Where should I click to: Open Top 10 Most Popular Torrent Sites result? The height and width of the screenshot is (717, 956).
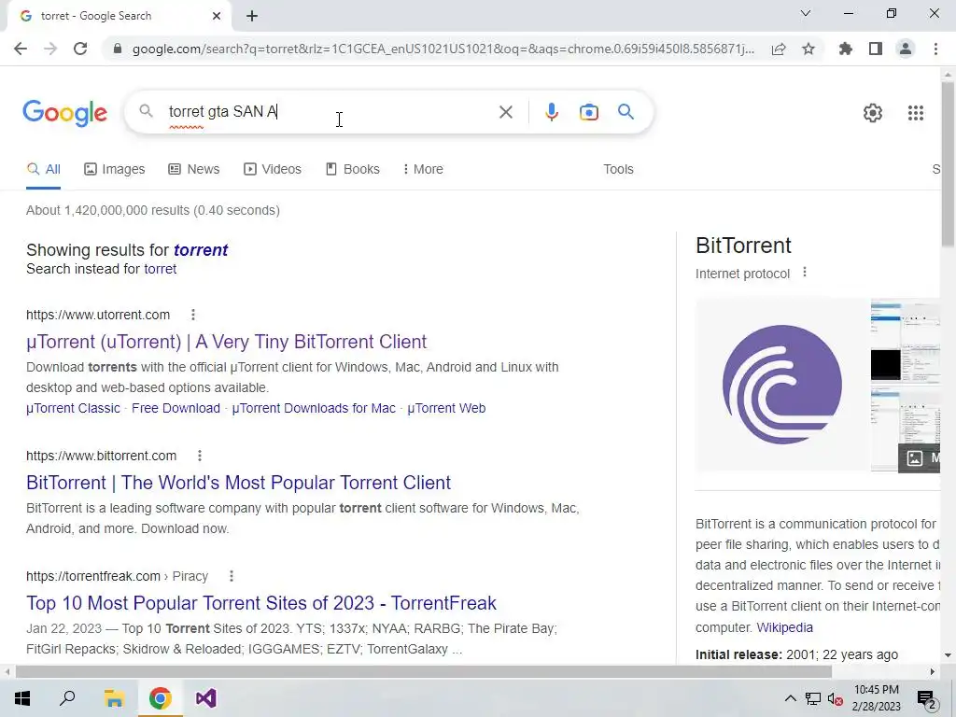coord(261,603)
